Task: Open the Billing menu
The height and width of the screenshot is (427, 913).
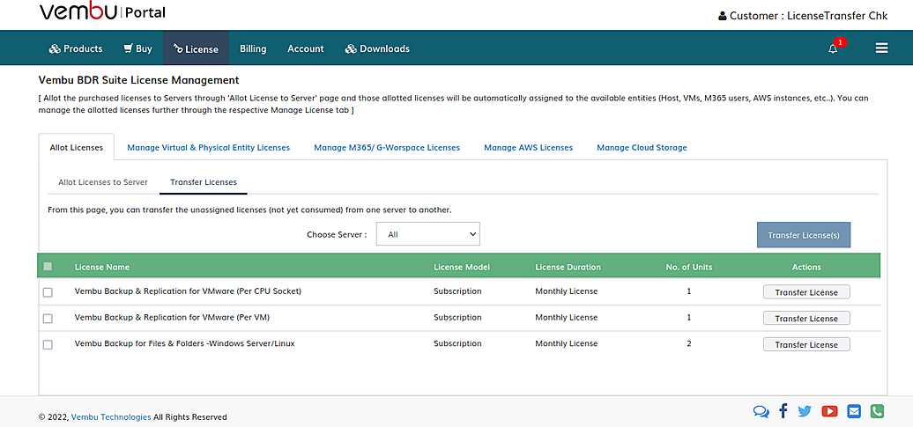Action: pos(253,49)
